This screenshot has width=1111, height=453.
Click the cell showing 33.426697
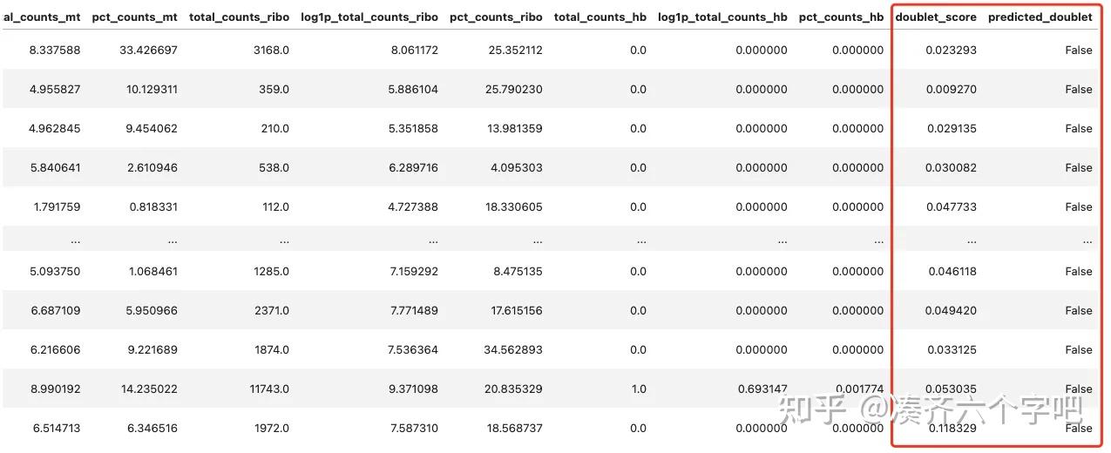pyautogui.click(x=148, y=50)
